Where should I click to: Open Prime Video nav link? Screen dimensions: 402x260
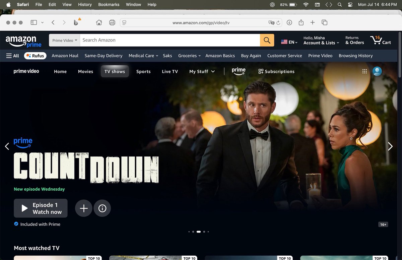click(x=320, y=56)
